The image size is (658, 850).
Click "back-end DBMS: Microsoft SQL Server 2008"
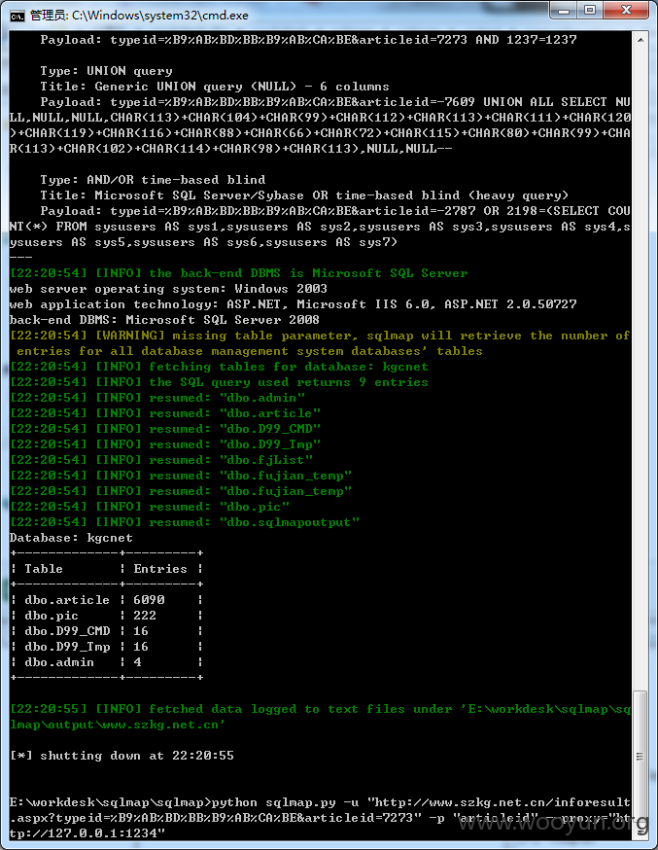164,320
